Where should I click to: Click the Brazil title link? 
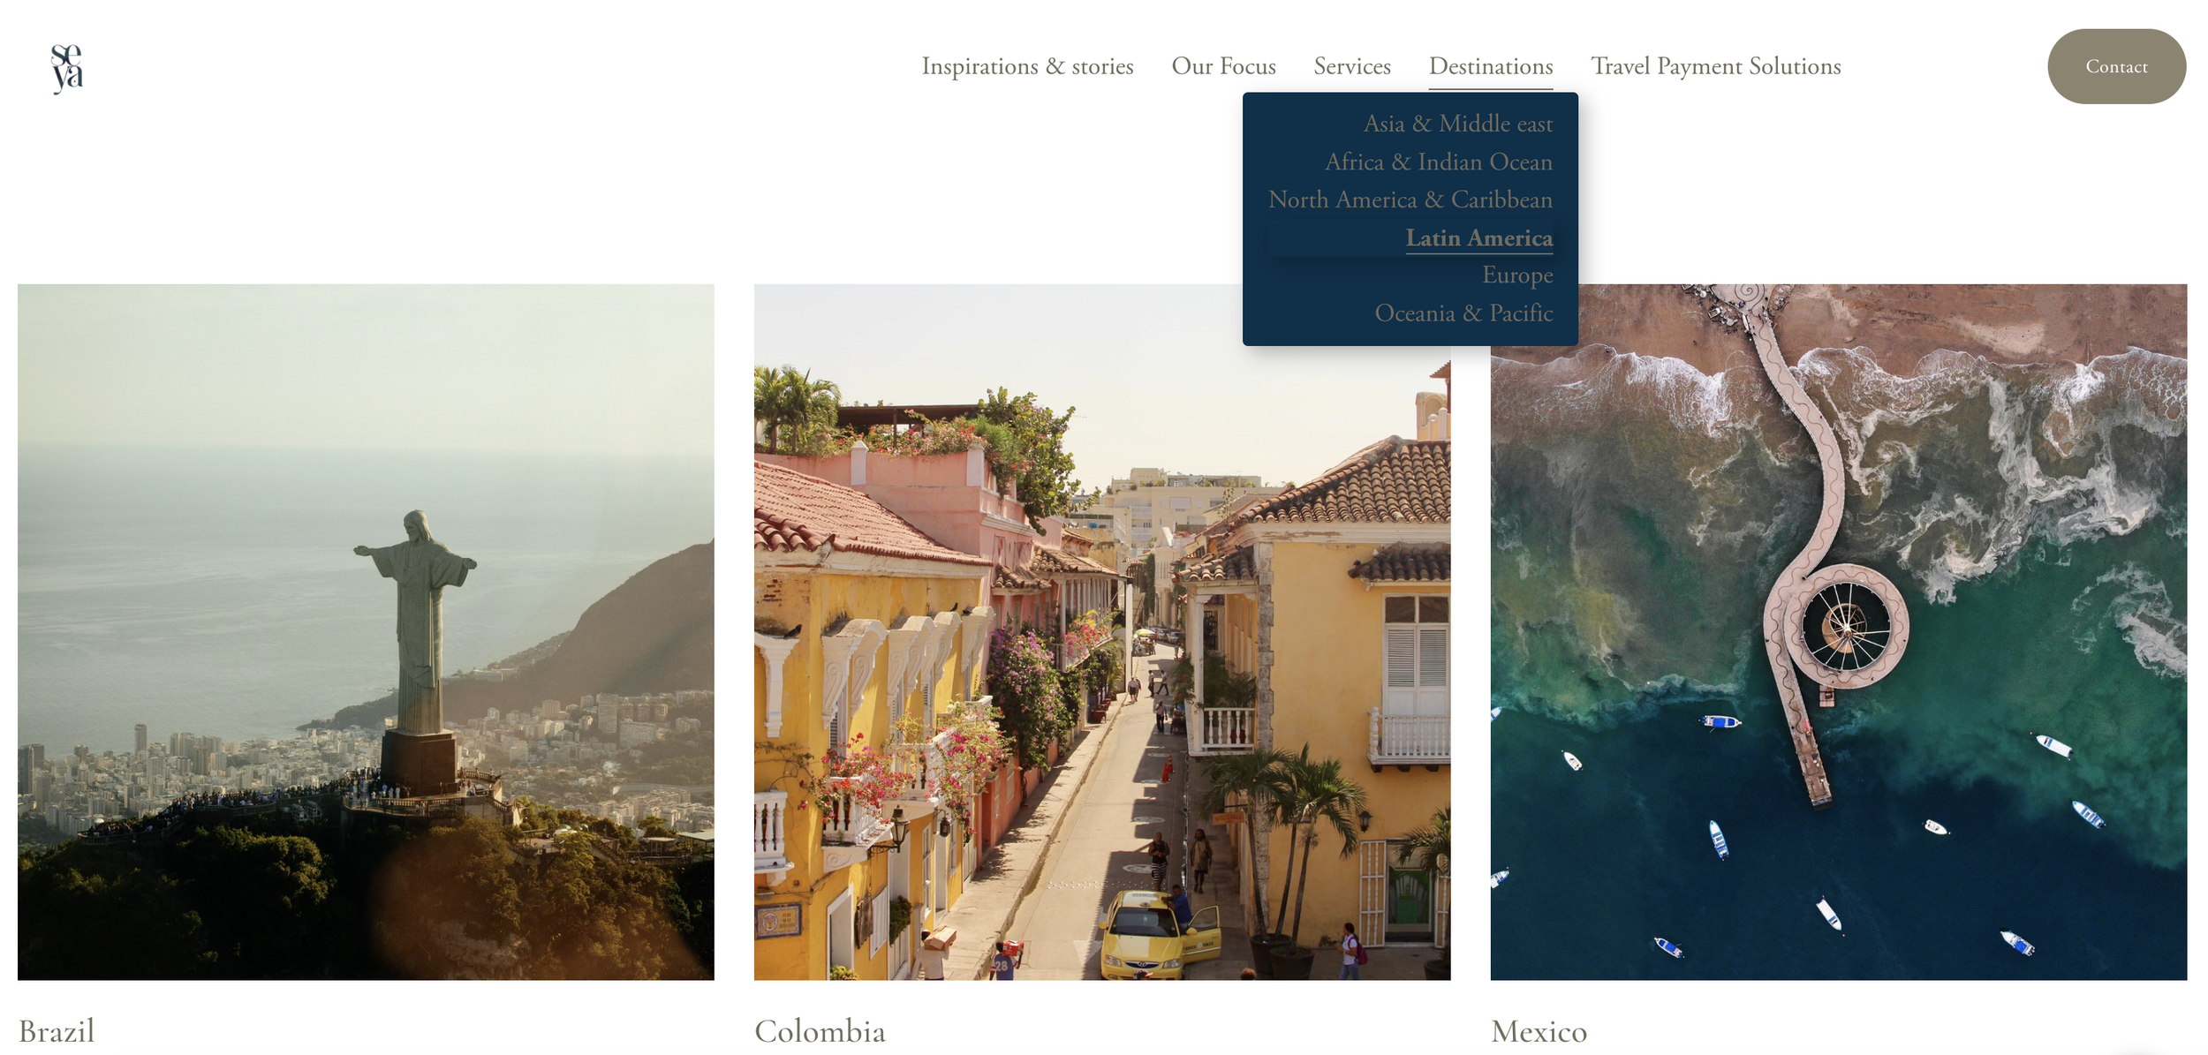tap(57, 1031)
